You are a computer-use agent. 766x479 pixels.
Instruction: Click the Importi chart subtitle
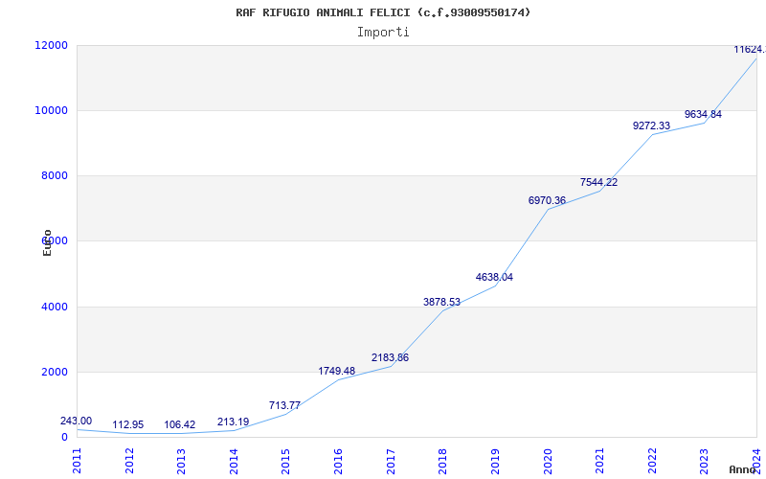(383, 32)
